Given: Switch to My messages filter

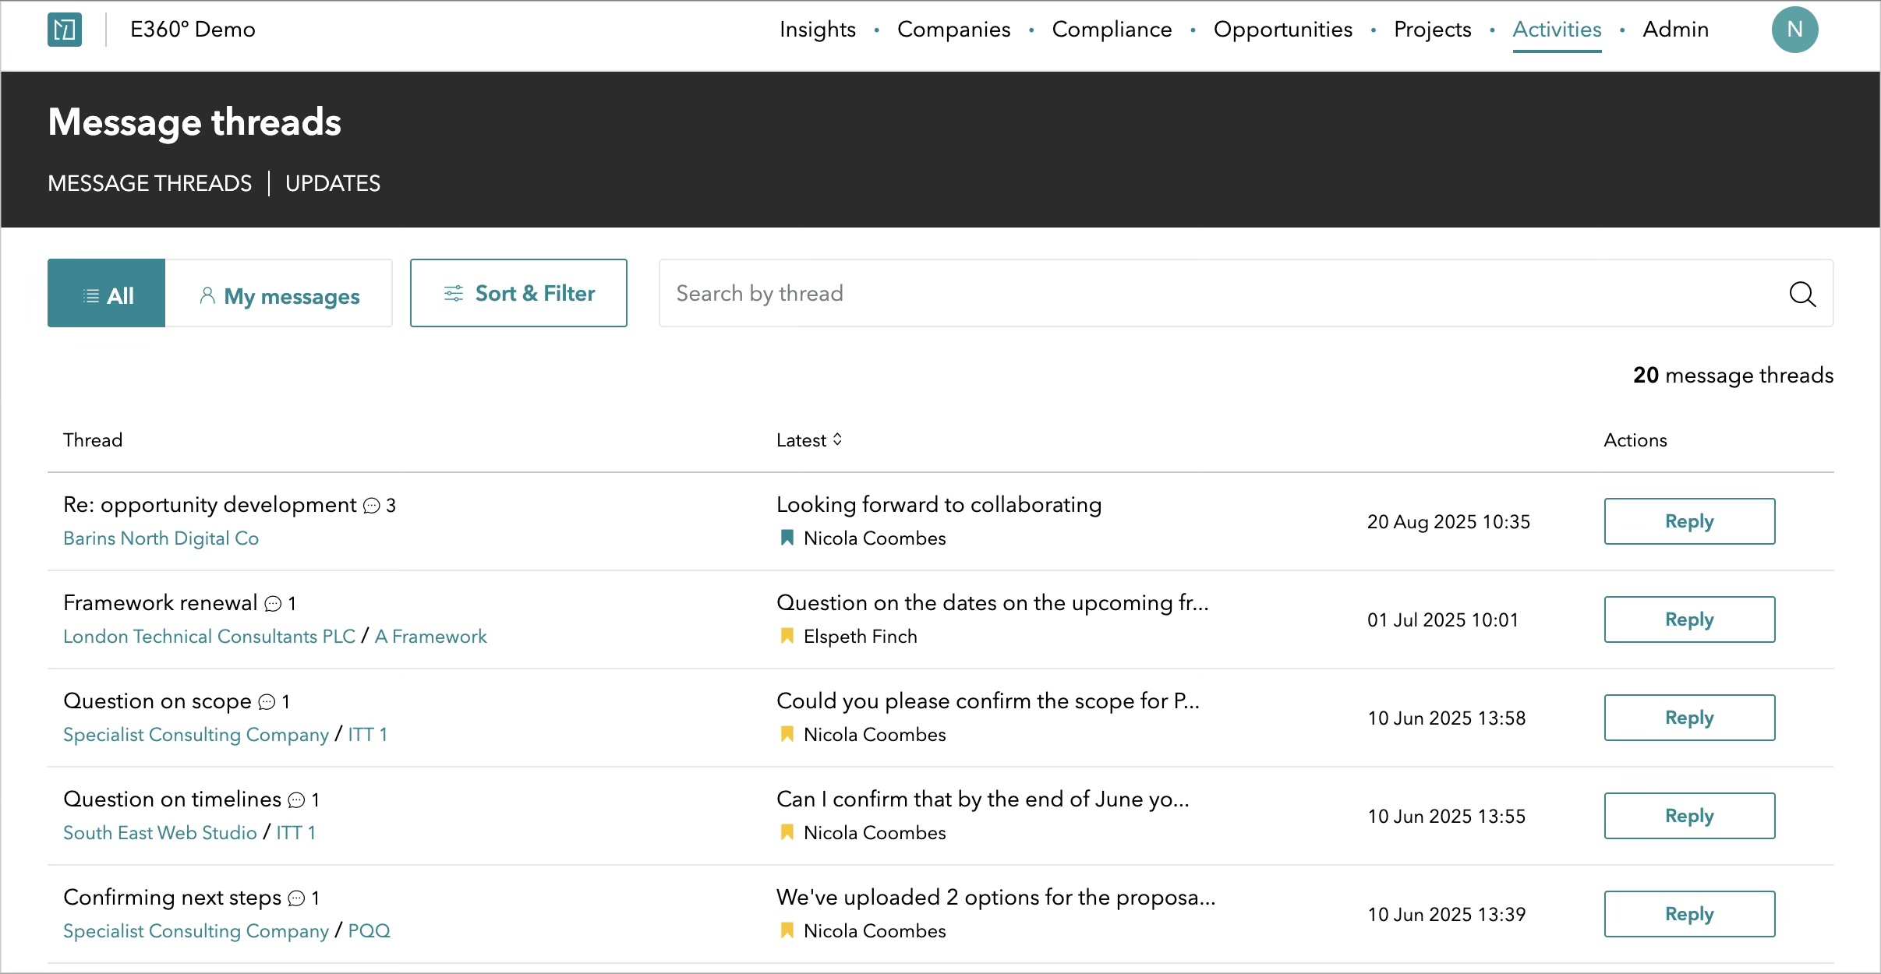Looking at the screenshot, I should coord(279,295).
